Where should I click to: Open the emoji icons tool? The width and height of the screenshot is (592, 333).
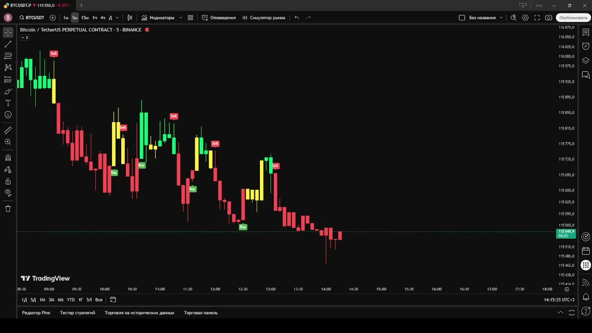pos(8,115)
